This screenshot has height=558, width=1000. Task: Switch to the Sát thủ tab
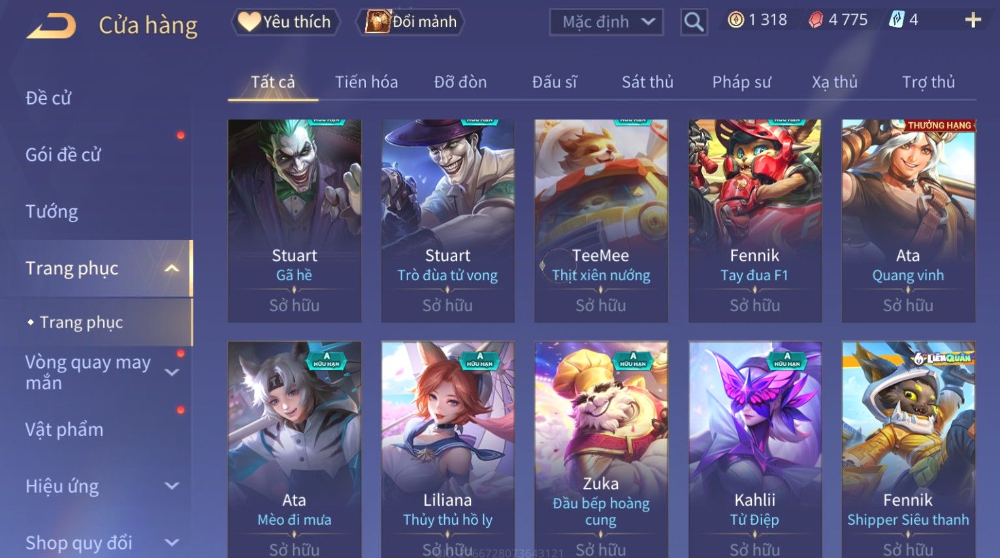(x=647, y=82)
